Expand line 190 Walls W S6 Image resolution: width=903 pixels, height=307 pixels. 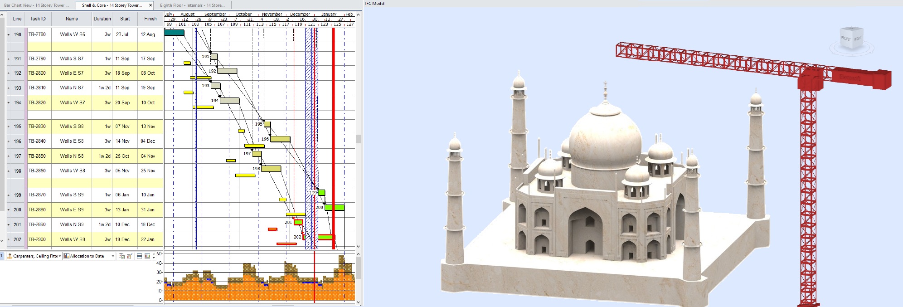[9, 34]
